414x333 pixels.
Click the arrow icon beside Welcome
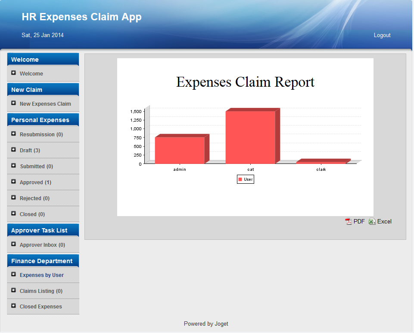[x=13, y=72]
